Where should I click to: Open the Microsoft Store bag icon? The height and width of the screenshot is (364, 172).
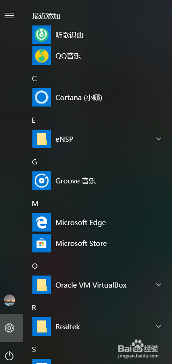tap(42, 243)
